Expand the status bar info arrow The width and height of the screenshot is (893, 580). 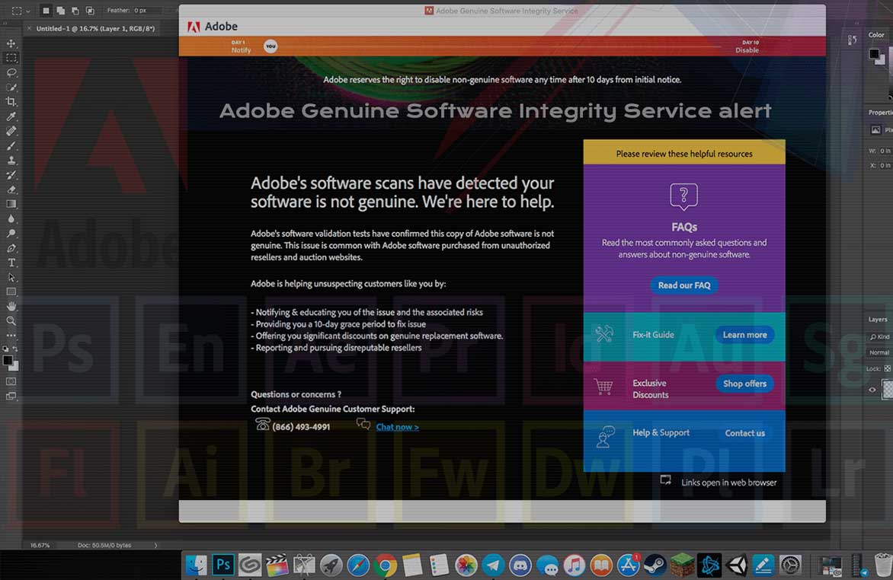[x=155, y=545]
